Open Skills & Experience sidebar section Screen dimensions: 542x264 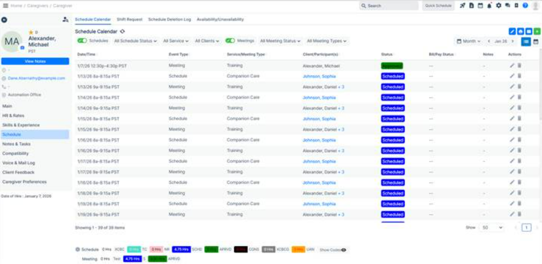(x=21, y=125)
